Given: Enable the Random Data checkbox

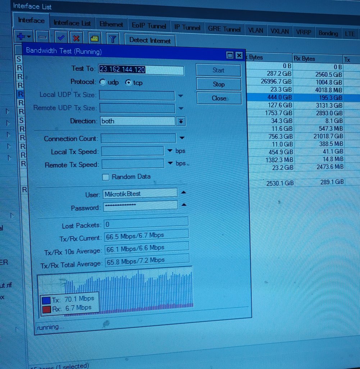Looking at the screenshot, I should tap(106, 177).
